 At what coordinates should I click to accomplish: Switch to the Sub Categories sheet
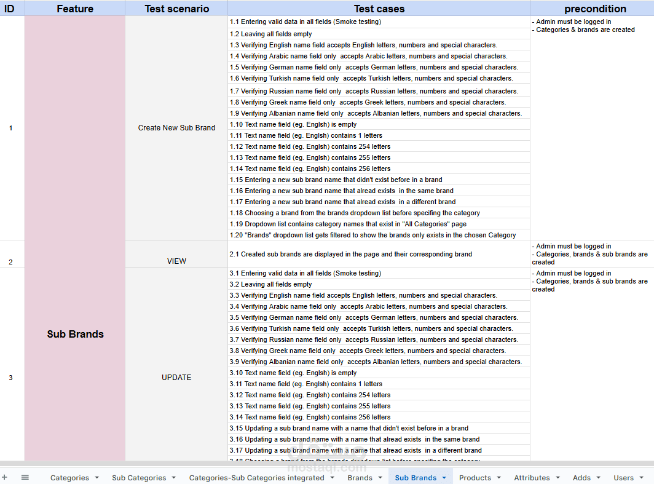(138, 477)
